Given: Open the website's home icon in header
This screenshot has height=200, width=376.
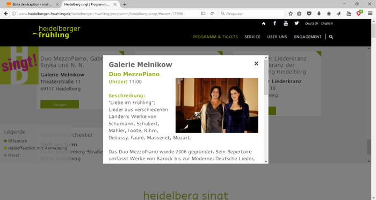Looking at the screenshot, I should point(264,24).
